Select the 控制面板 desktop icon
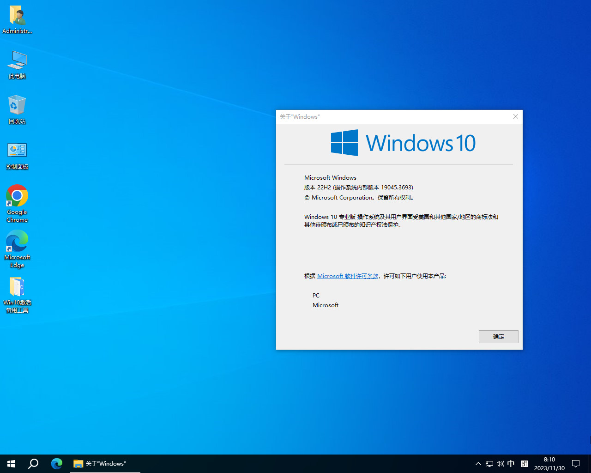Image resolution: width=591 pixels, height=473 pixels. point(17,156)
